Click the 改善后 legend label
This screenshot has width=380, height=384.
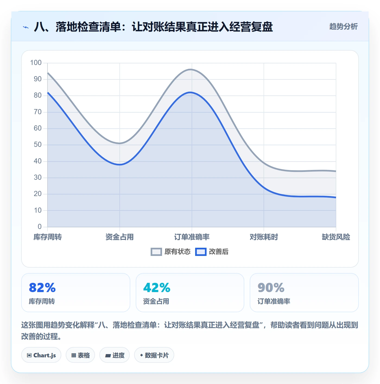[219, 252]
